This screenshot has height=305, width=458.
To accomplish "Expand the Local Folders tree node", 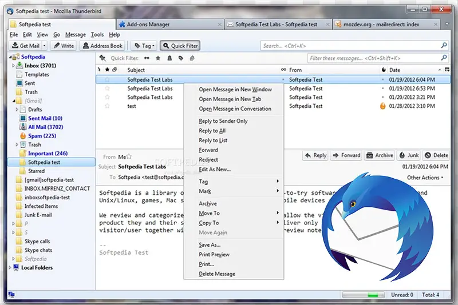I will [9, 267].
